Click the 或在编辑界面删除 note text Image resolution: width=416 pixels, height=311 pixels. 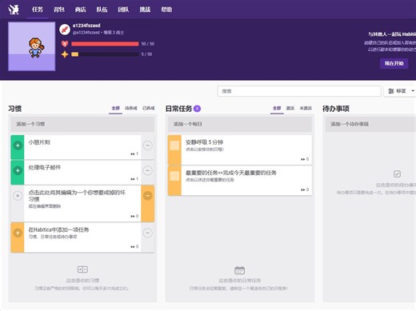(45, 206)
